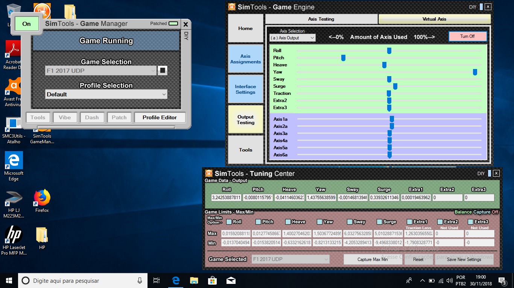Check the Sway Max/Min option checkbox

[x=350, y=222]
